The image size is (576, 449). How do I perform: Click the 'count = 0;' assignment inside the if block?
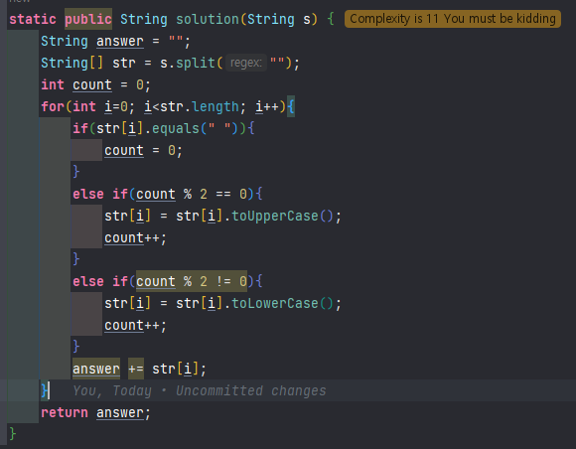[x=143, y=151]
